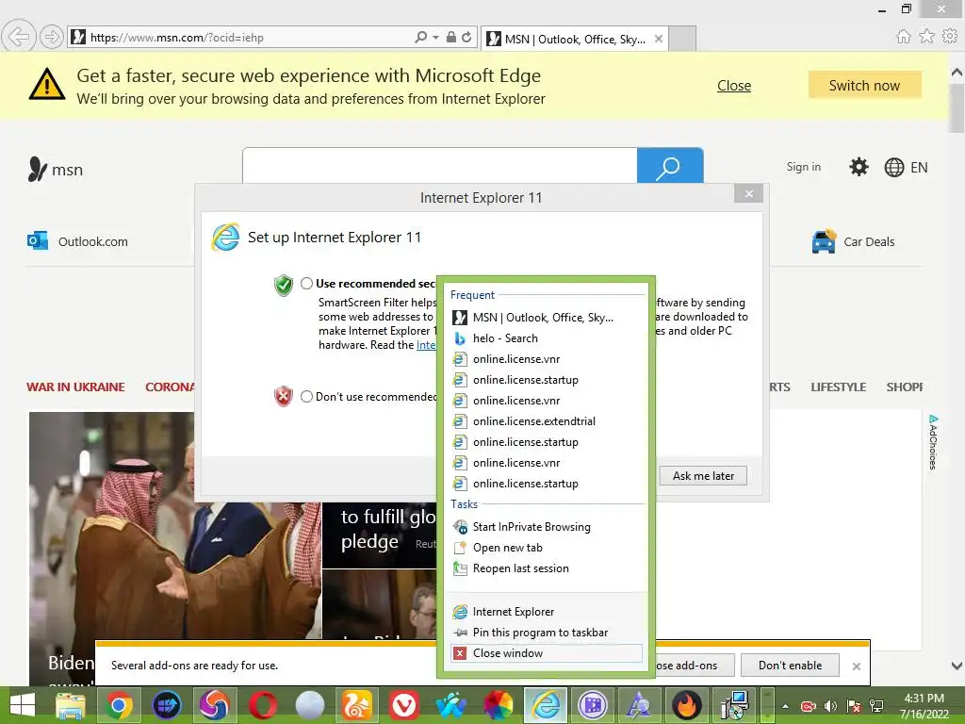965x724 pixels.
Task: Click the Internet Explorer taskbar icon
Action: pos(546,705)
